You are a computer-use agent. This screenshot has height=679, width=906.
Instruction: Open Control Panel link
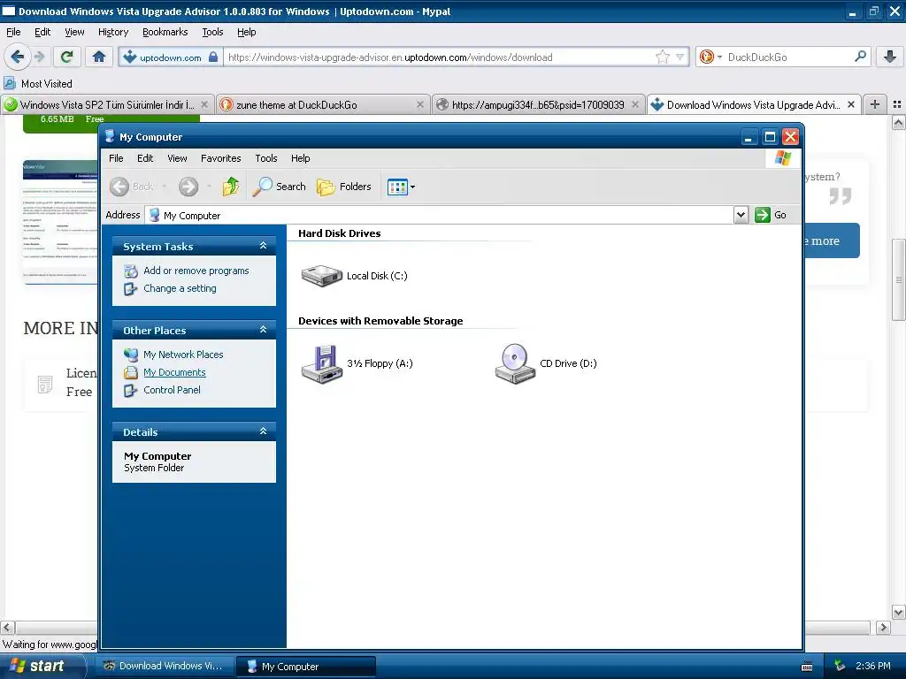click(172, 390)
